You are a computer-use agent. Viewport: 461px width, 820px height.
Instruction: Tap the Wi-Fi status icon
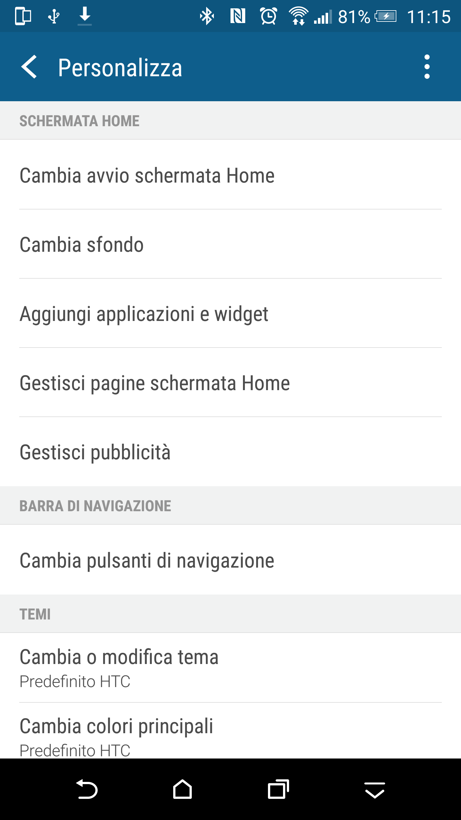298,16
